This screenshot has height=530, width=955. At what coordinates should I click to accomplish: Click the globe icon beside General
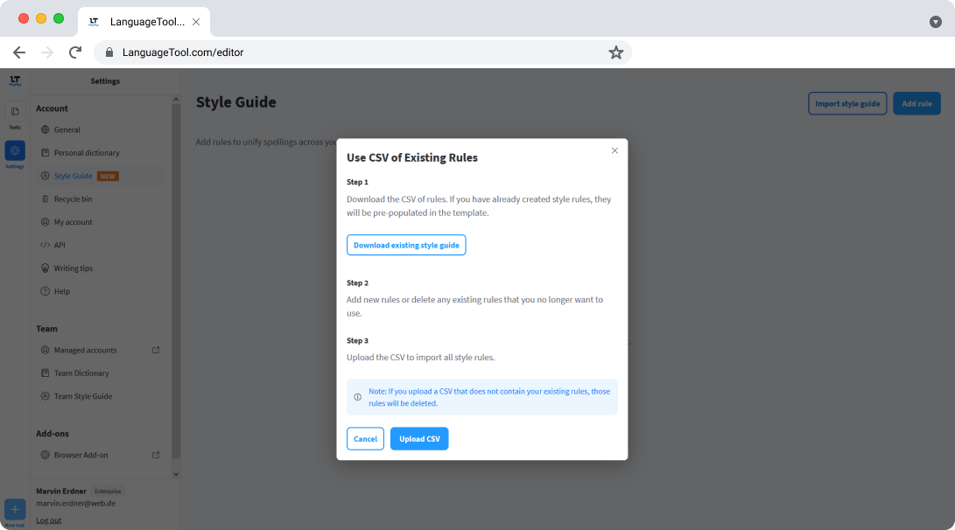[45, 129]
